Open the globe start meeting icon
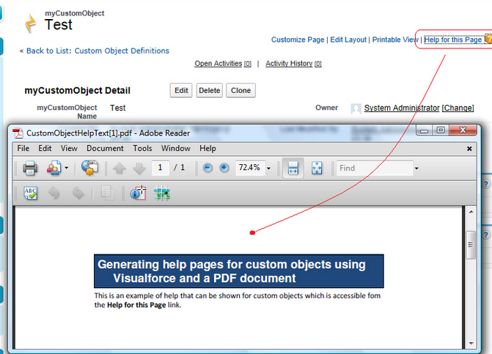This screenshot has height=354, width=492. point(89,168)
